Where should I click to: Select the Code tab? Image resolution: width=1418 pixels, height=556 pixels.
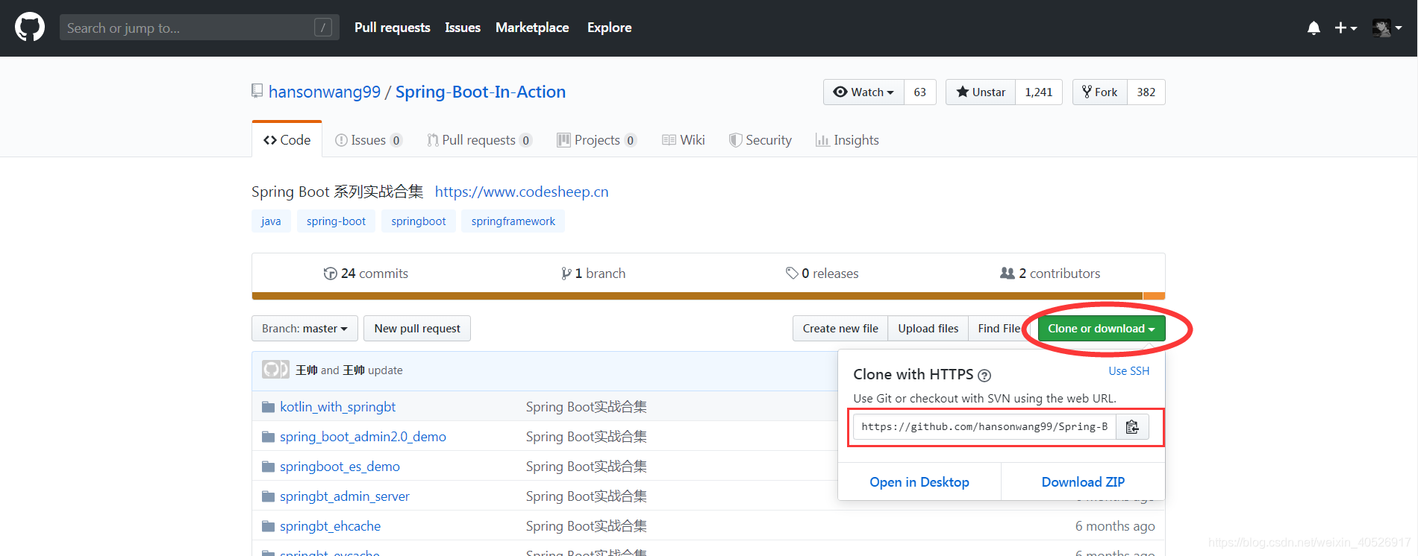pyautogui.click(x=287, y=139)
